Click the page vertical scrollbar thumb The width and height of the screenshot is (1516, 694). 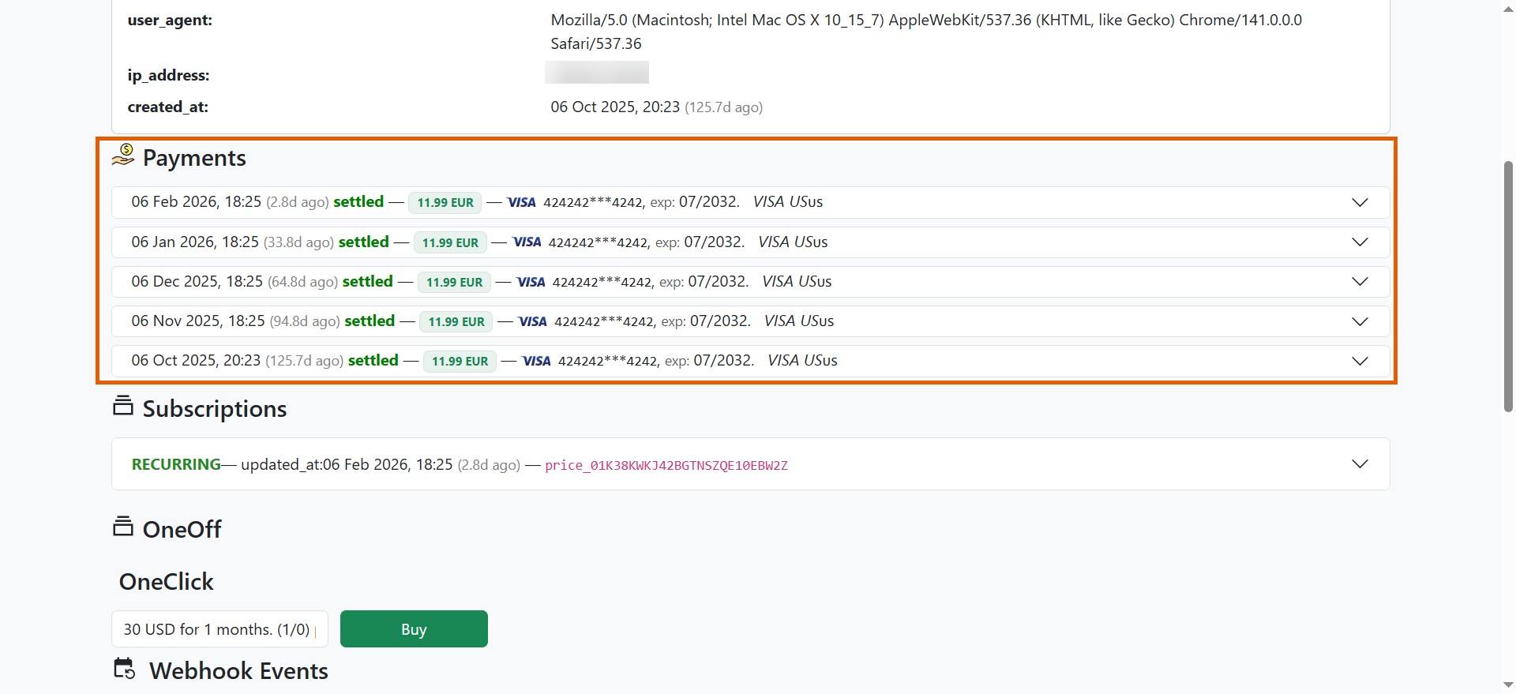pyautogui.click(x=1508, y=286)
